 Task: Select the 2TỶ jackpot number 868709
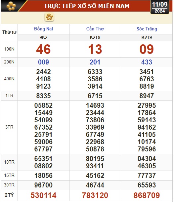pyautogui.click(x=147, y=195)
